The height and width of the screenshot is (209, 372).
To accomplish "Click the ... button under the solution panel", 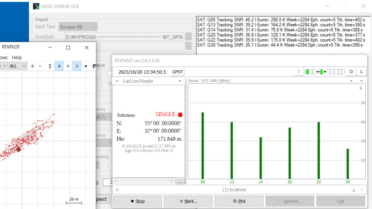I will coord(180,181).
